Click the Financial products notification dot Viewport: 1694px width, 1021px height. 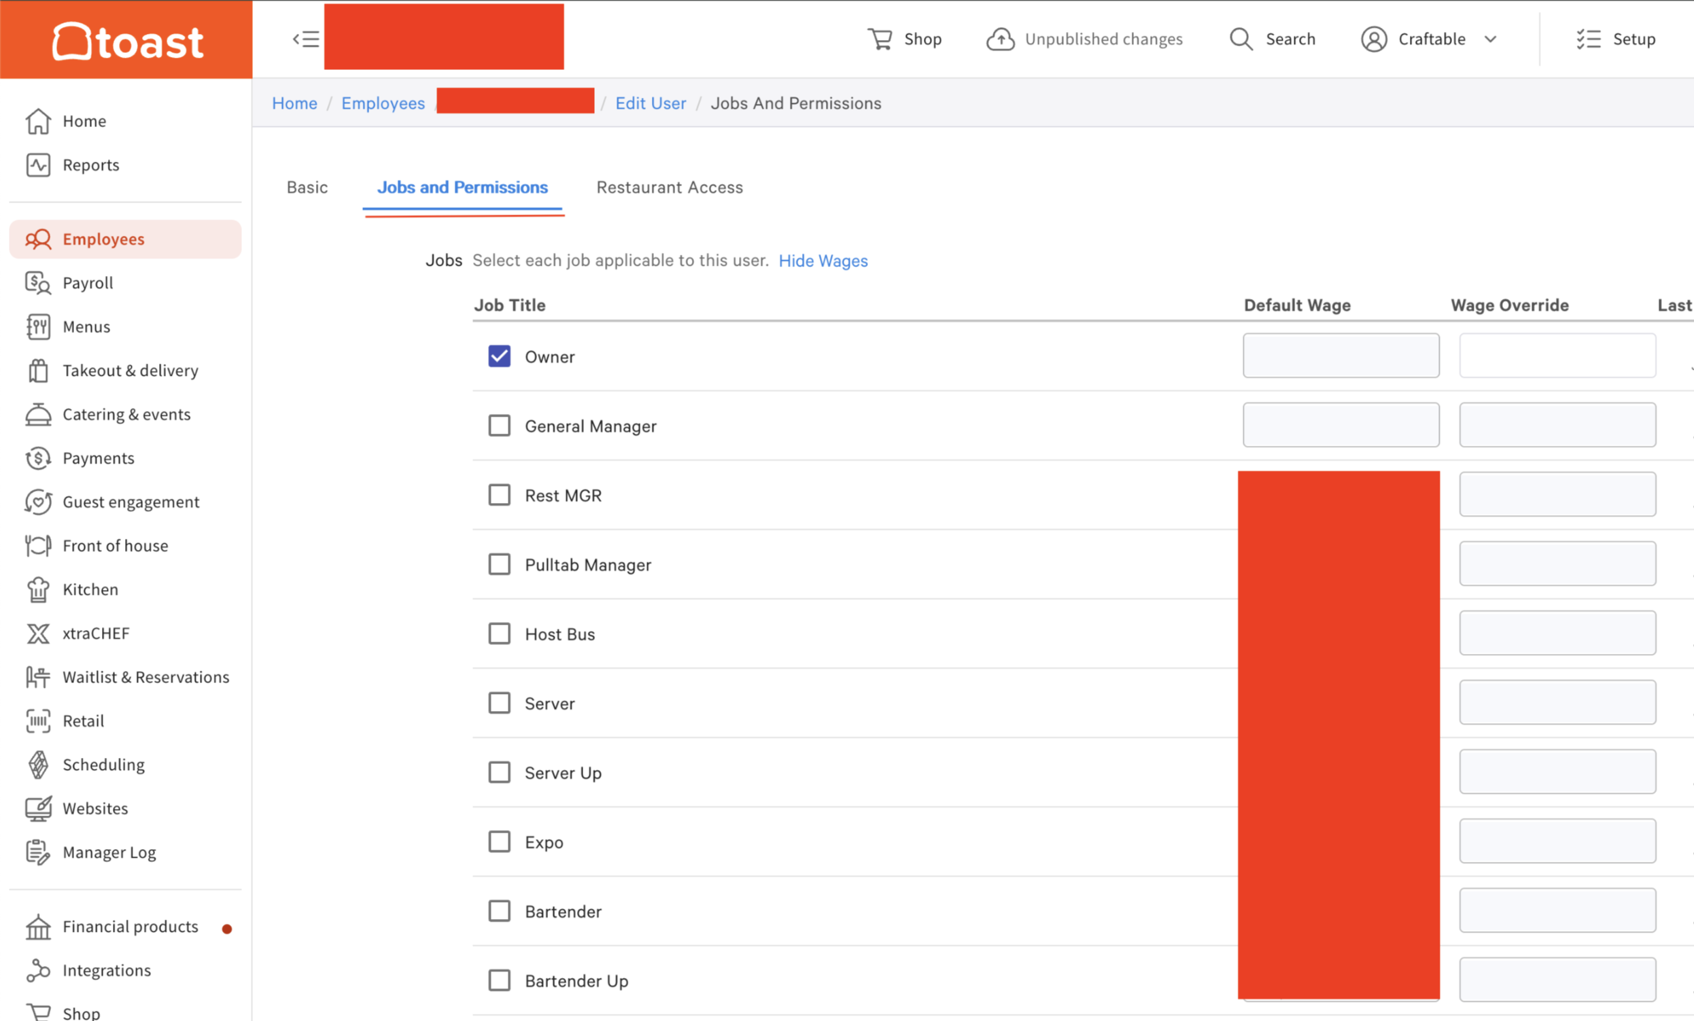coord(227,929)
